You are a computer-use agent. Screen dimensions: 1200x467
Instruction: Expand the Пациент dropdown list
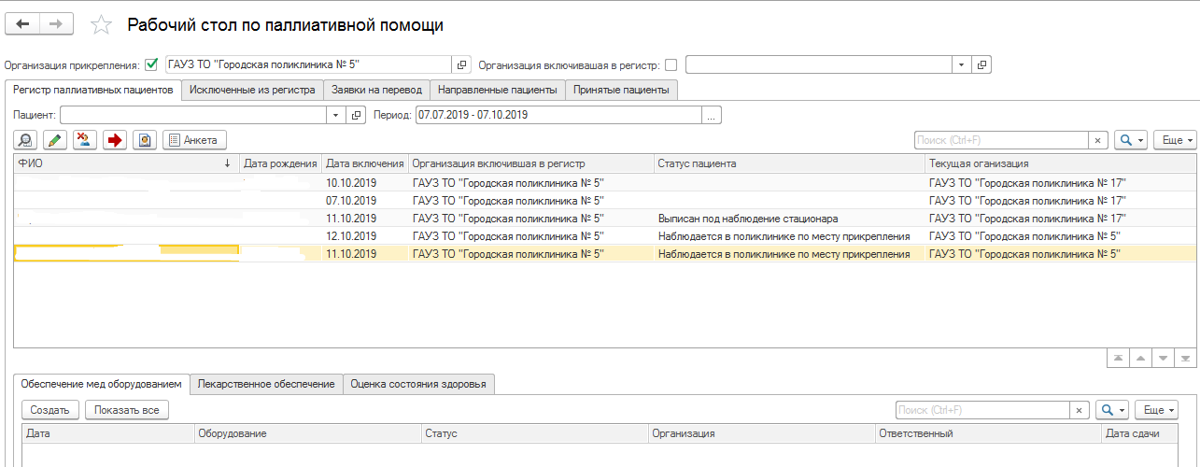(336, 115)
